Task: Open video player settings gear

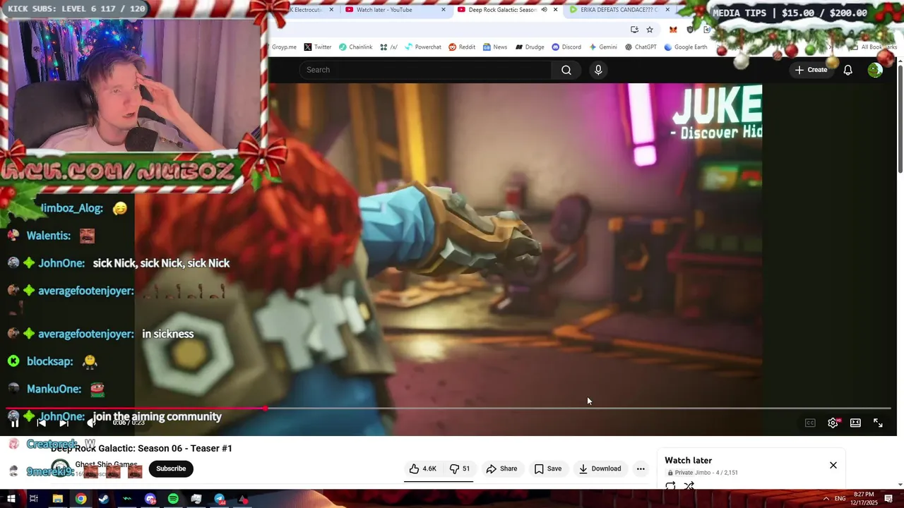Action: point(833,423)
